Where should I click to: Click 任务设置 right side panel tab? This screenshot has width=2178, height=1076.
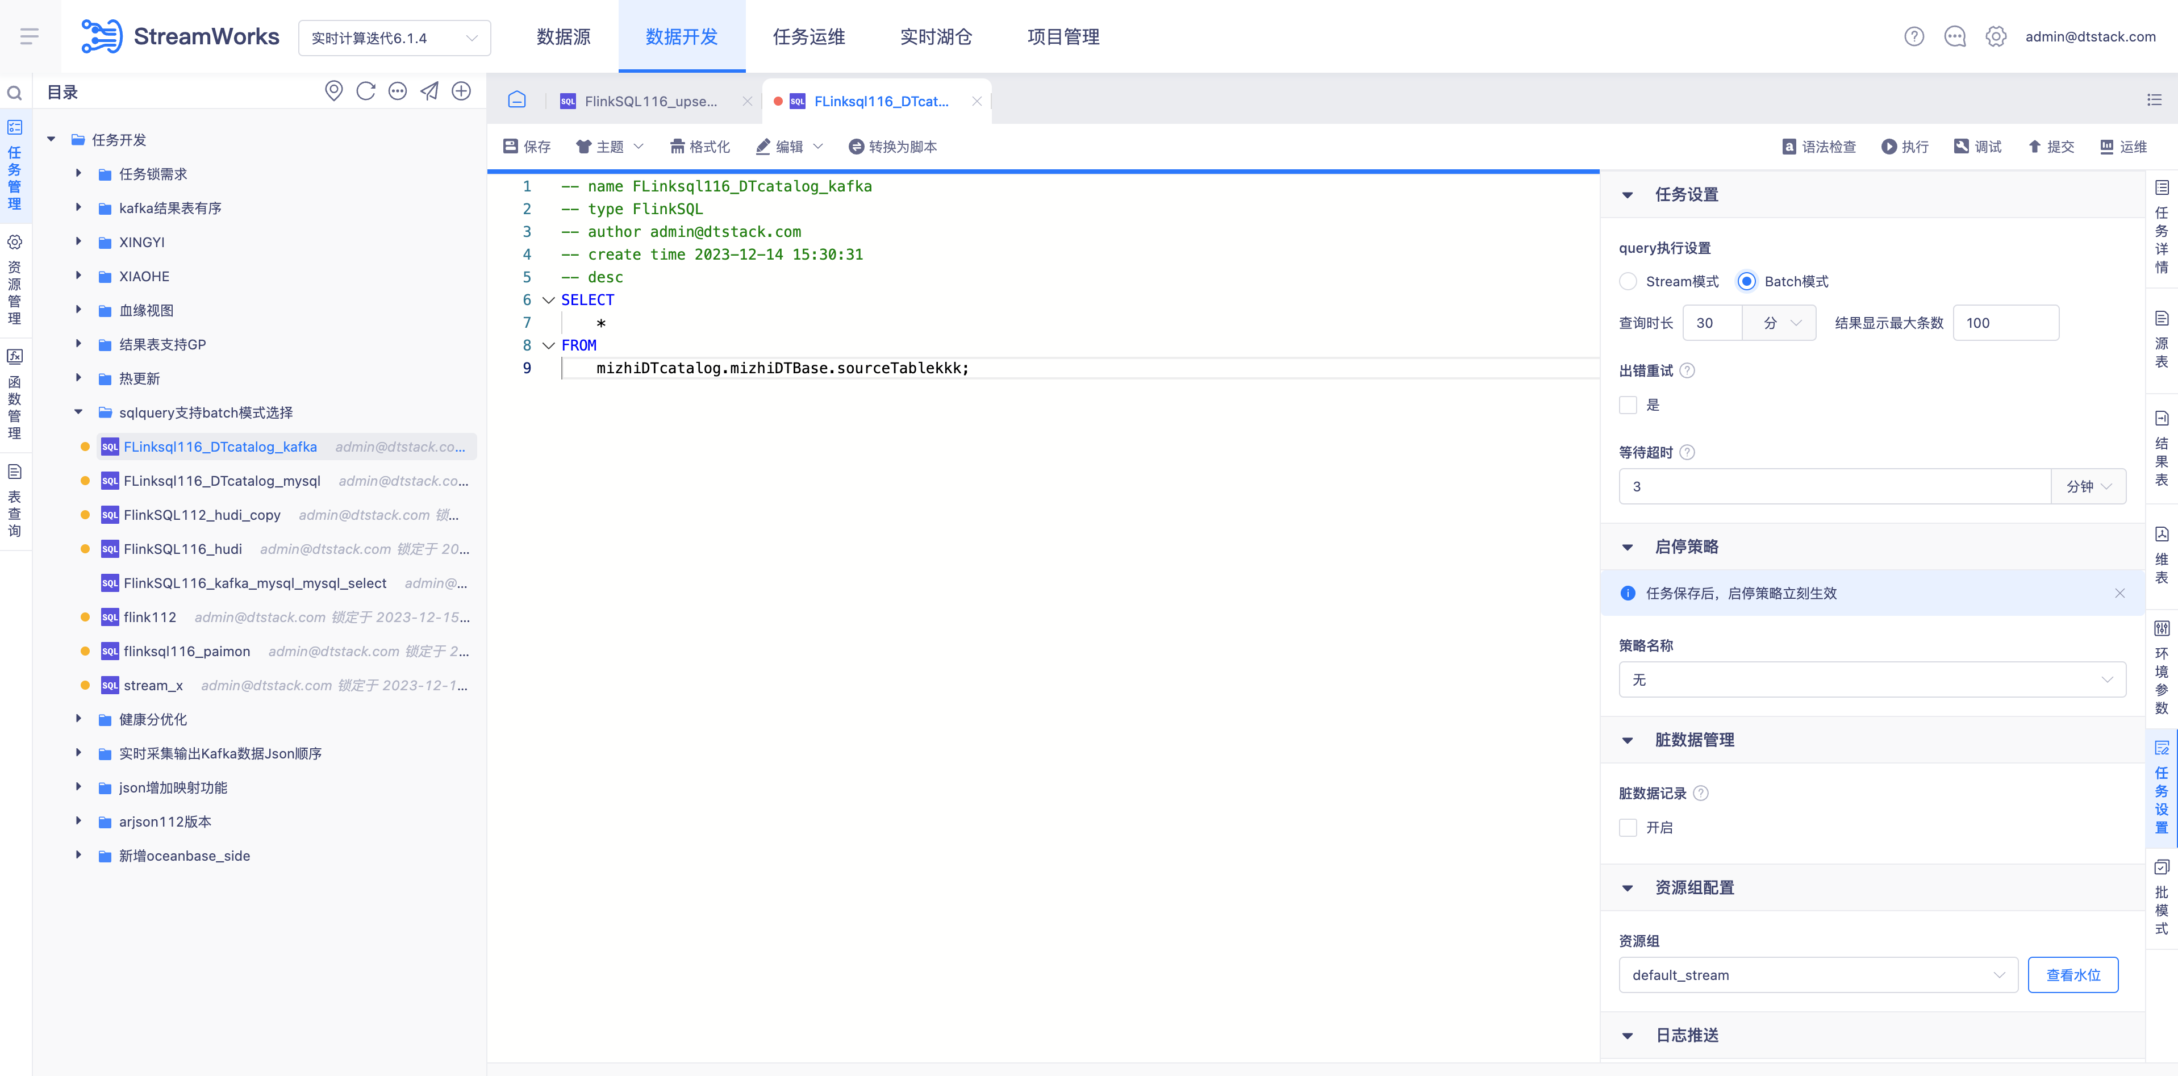click(x=2162, y=787)
